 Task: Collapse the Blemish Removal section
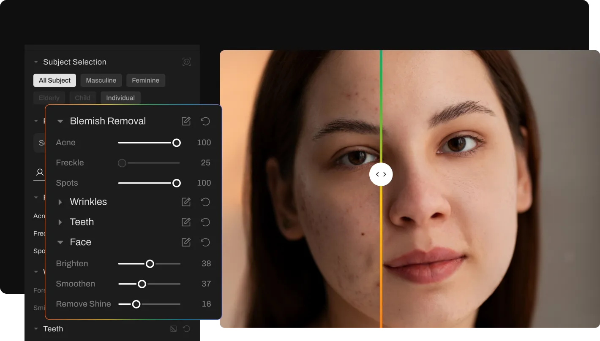(x=60, y=122)
